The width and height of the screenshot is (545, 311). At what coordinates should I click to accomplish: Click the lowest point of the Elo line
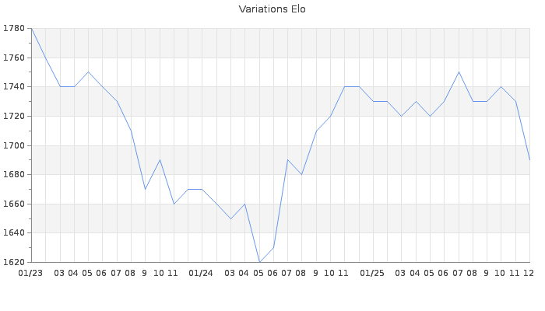click(x=259, y=262)
